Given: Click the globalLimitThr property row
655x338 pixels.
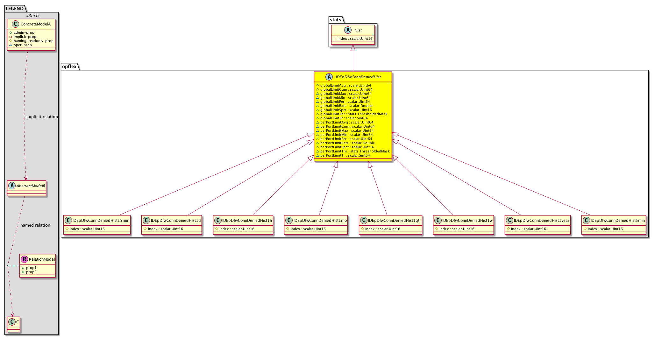Looking at the screenshot, I should click(x=353, y=114).
